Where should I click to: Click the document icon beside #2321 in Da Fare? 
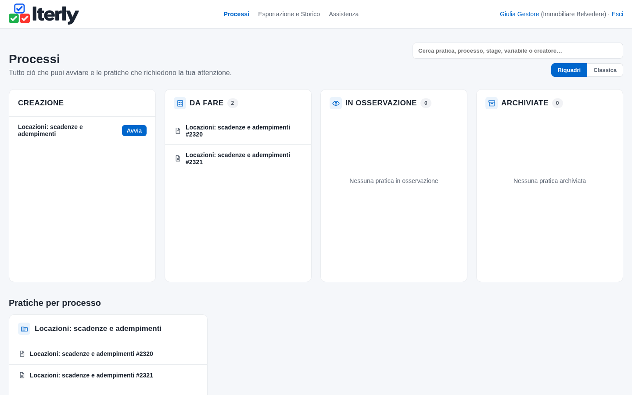tap(178, 158)
